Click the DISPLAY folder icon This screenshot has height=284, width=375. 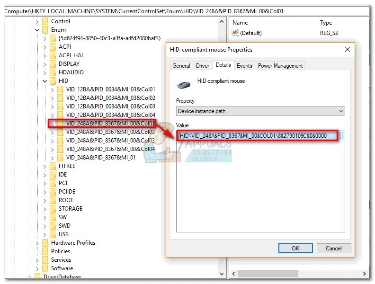[x=53, y=64]
